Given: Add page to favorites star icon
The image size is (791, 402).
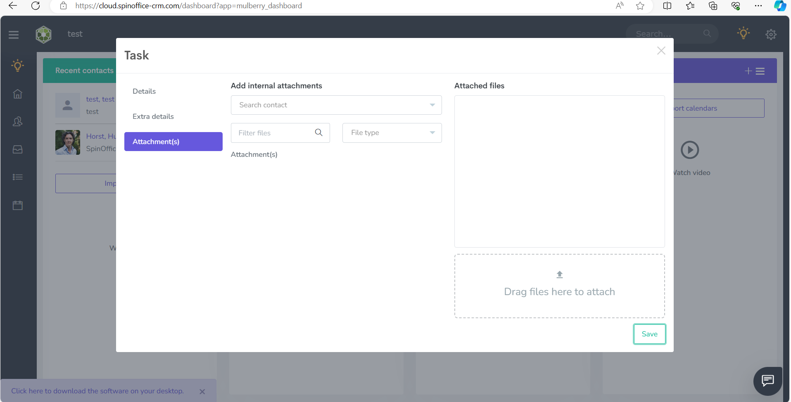Looking at the screenshot, I should (640, 6).
